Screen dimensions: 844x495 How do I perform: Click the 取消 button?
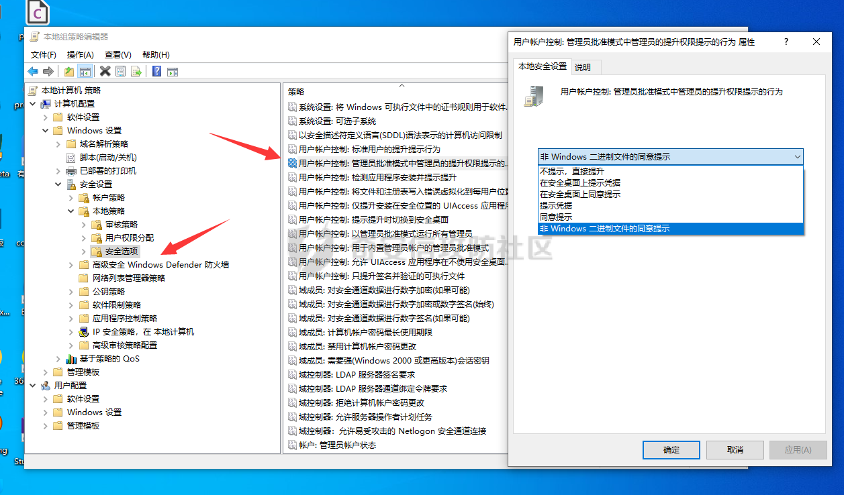tap(735, 449)
